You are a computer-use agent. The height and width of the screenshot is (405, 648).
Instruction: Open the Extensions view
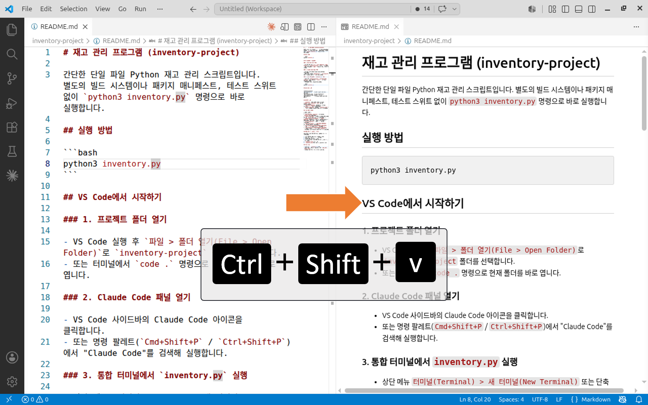click(x=12, y=127)
